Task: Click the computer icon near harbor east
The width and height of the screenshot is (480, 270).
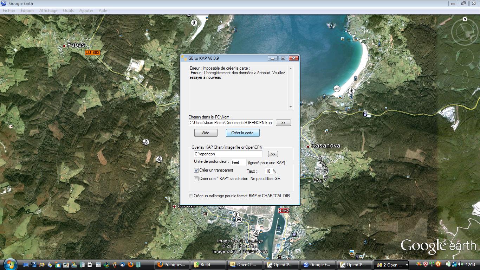Action: [294, 234]
